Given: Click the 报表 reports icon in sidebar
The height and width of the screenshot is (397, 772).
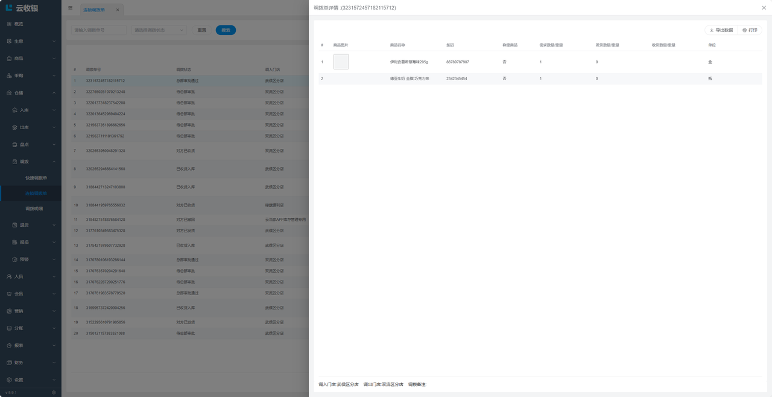Looking at the screenshot, I should [9, 346].
